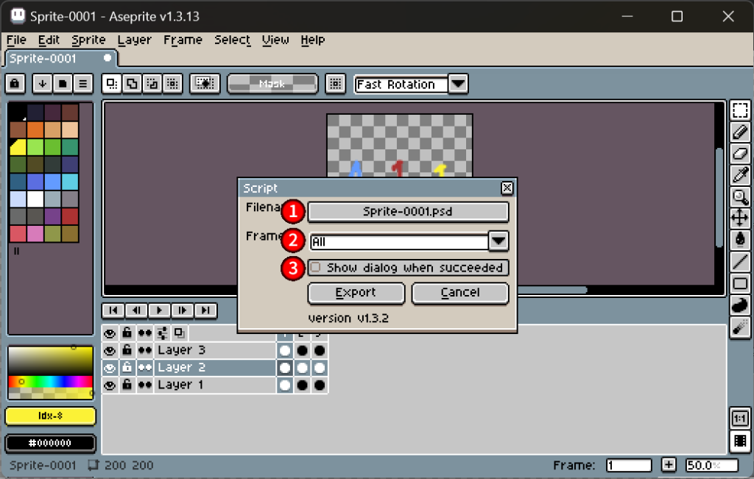Viewport: 754px width, 479px height.
Task: Click the hue spectrum bar
Action: tap(50, 381)
